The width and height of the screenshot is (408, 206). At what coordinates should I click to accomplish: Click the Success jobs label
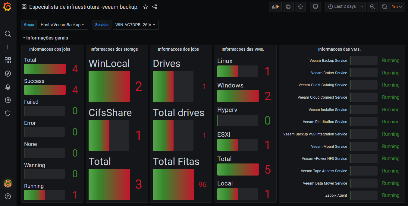tap(34, 81)
